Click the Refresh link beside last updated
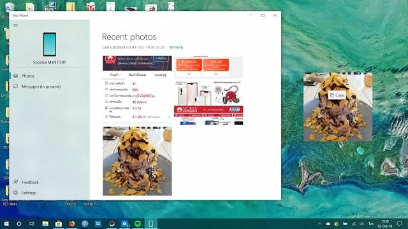 177,47
